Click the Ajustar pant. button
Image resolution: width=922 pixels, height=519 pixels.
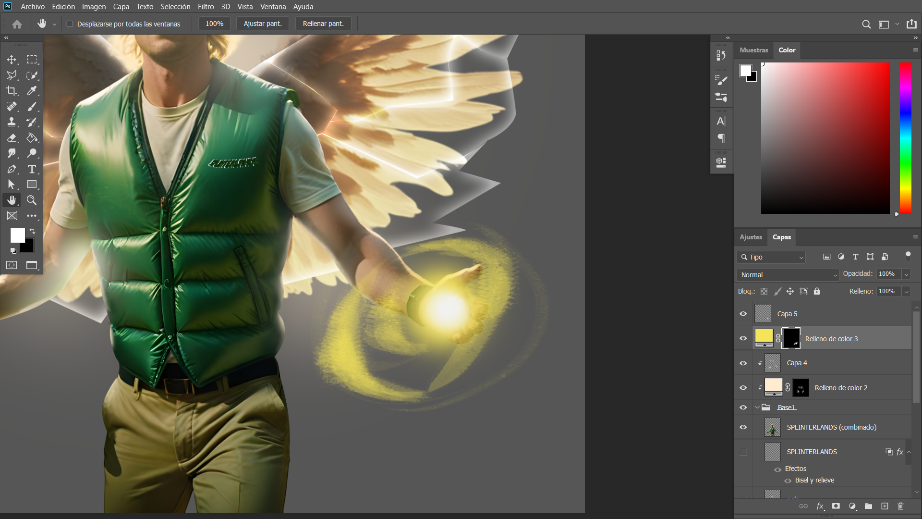263,24
